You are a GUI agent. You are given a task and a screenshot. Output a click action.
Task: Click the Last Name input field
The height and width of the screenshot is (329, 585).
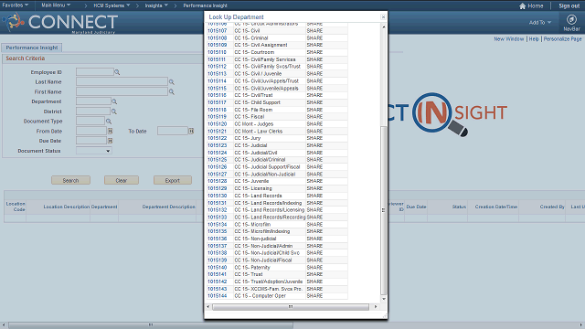point(122,81)
